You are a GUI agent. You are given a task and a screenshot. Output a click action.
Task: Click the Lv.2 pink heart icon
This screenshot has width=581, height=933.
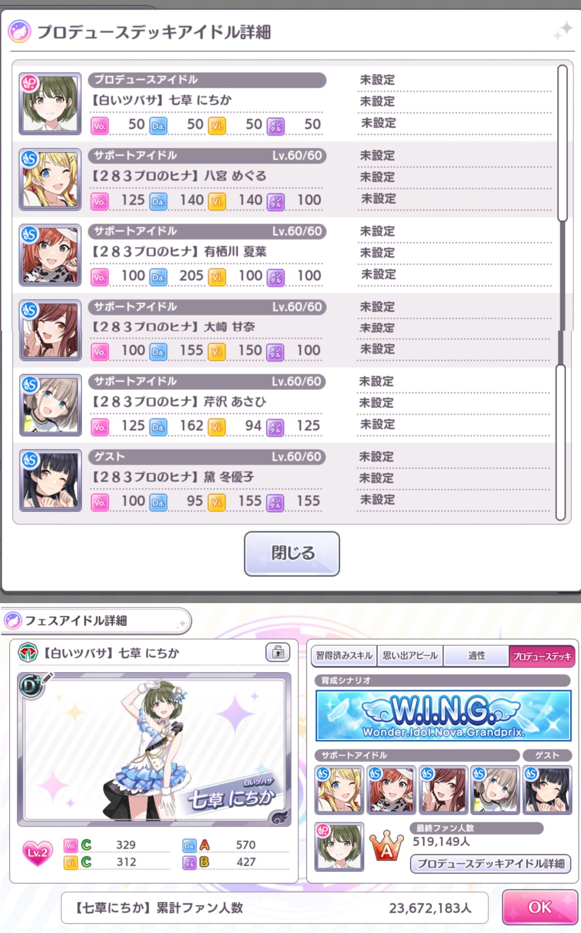point(38,853)
